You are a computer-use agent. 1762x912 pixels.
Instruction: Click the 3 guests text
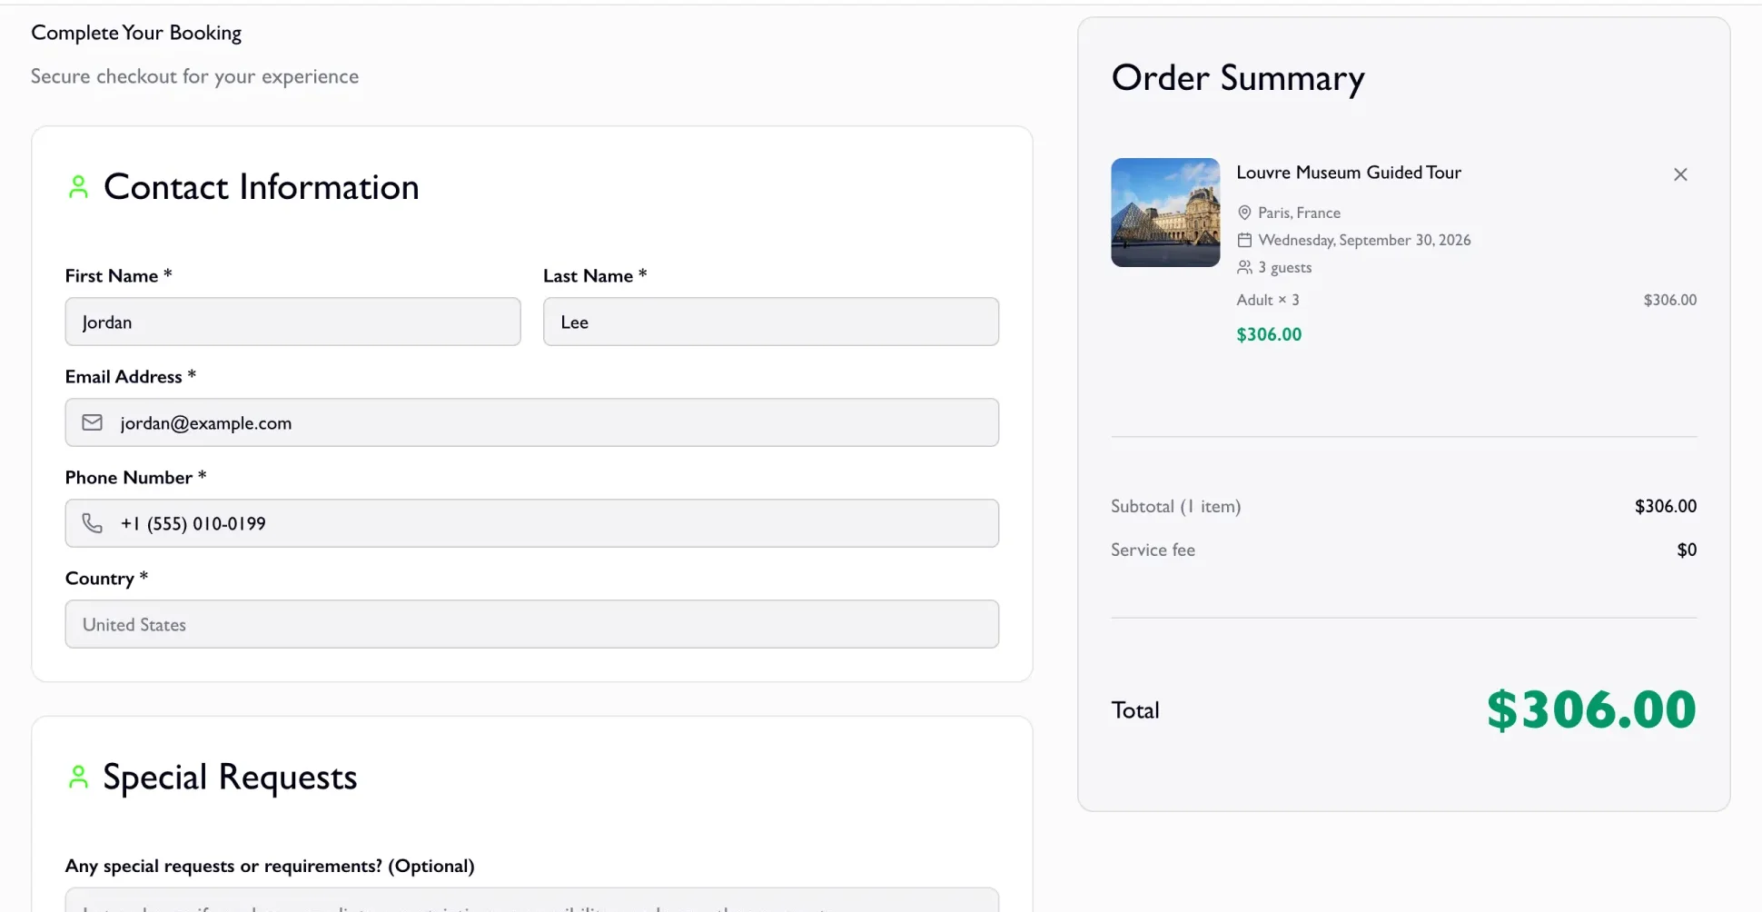1284,267
